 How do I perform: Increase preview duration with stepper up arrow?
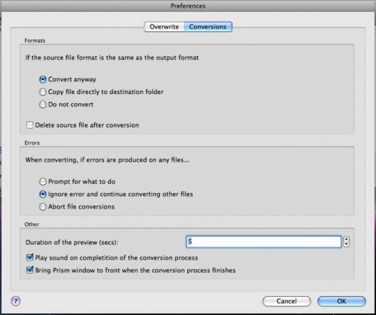click(346, 240)
